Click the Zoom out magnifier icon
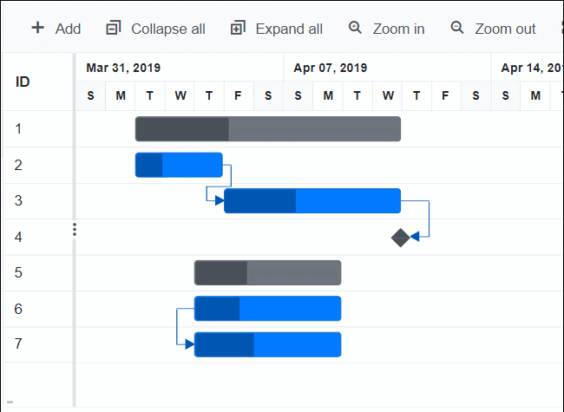Screen dimensions: 564x412 click(457, 28)
